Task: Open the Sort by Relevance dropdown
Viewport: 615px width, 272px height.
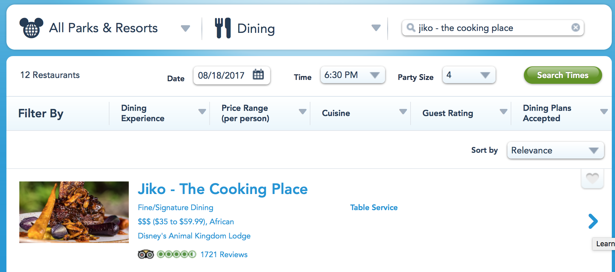Action: [555, 151]
